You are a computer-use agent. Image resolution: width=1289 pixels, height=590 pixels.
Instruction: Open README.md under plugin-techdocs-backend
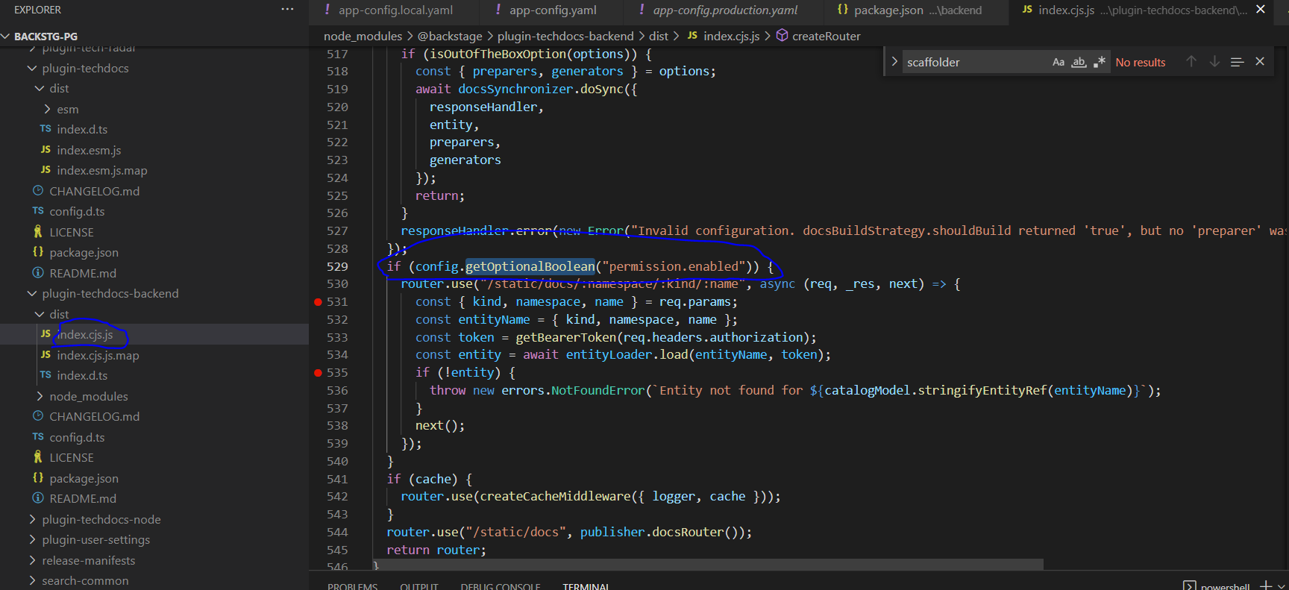tap(83, 498)
